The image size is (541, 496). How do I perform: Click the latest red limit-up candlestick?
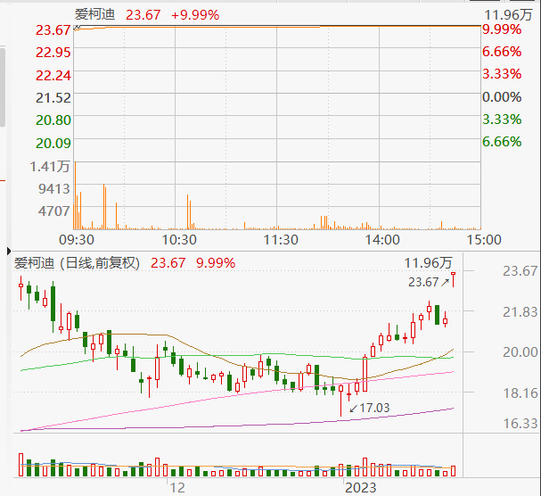[x=453, y=279]
